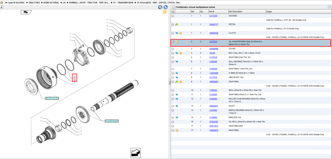Click the lower cyan reference label near the shaft
The image size is (332, 159).
(x=112, y=121)
